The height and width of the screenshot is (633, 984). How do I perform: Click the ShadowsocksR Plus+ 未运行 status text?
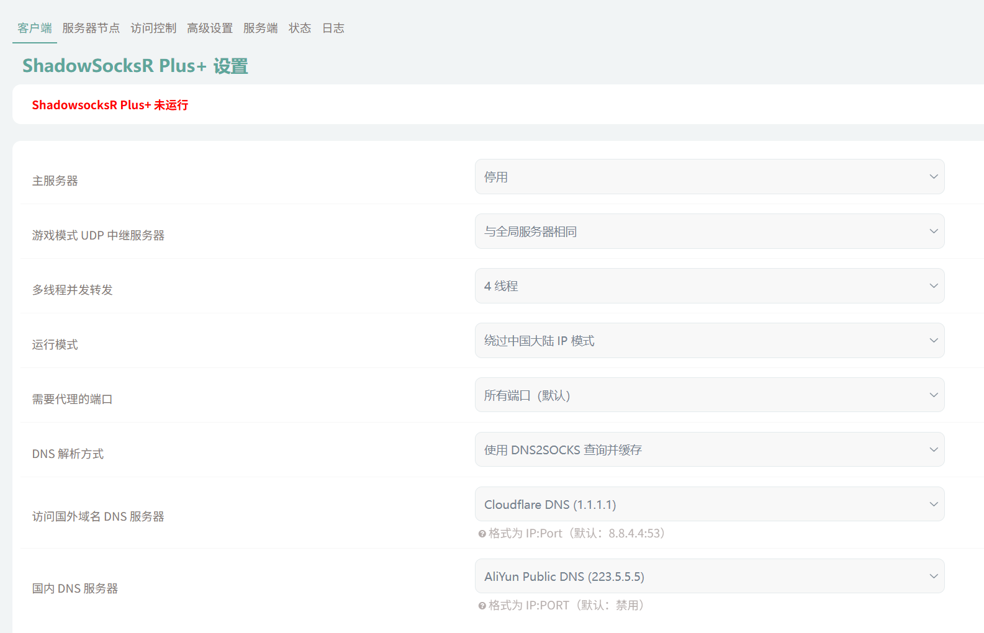click(110, 105)
